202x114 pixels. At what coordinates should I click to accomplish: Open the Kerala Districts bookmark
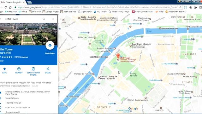tap(143, 12)
